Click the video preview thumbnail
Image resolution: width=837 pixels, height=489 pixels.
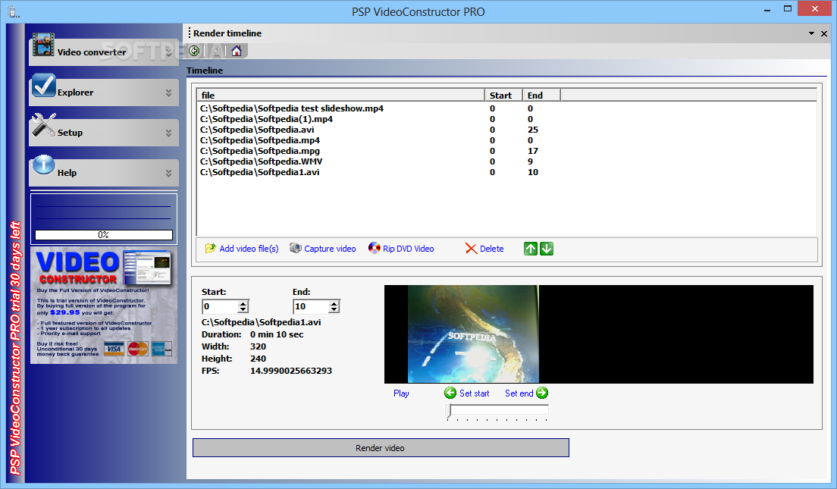[474, 334]
